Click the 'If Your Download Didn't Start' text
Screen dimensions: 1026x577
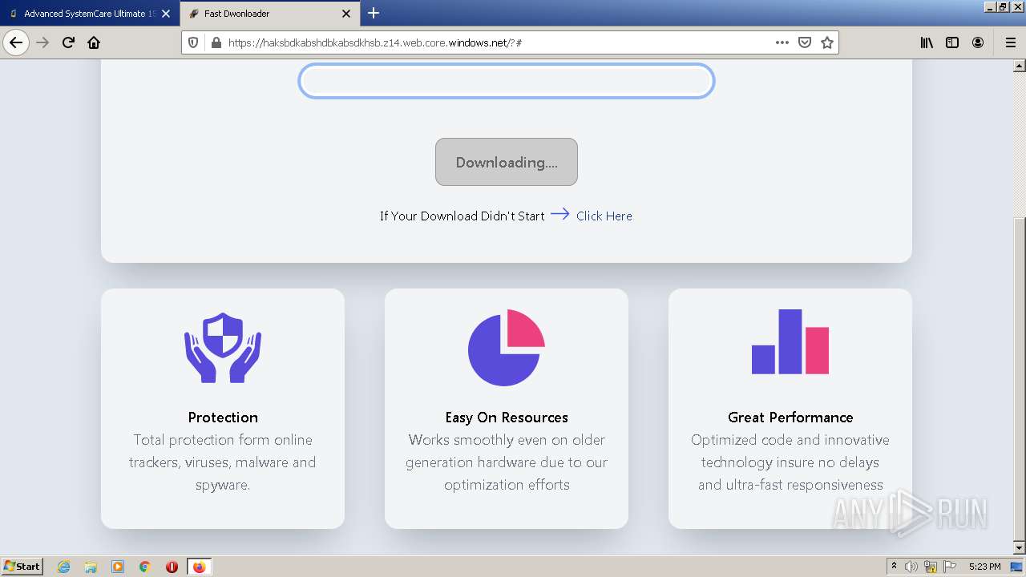pyautogui.click(x=463, y=216)
